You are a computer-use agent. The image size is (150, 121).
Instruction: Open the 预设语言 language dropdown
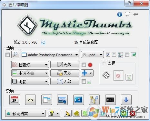[25, 113]
